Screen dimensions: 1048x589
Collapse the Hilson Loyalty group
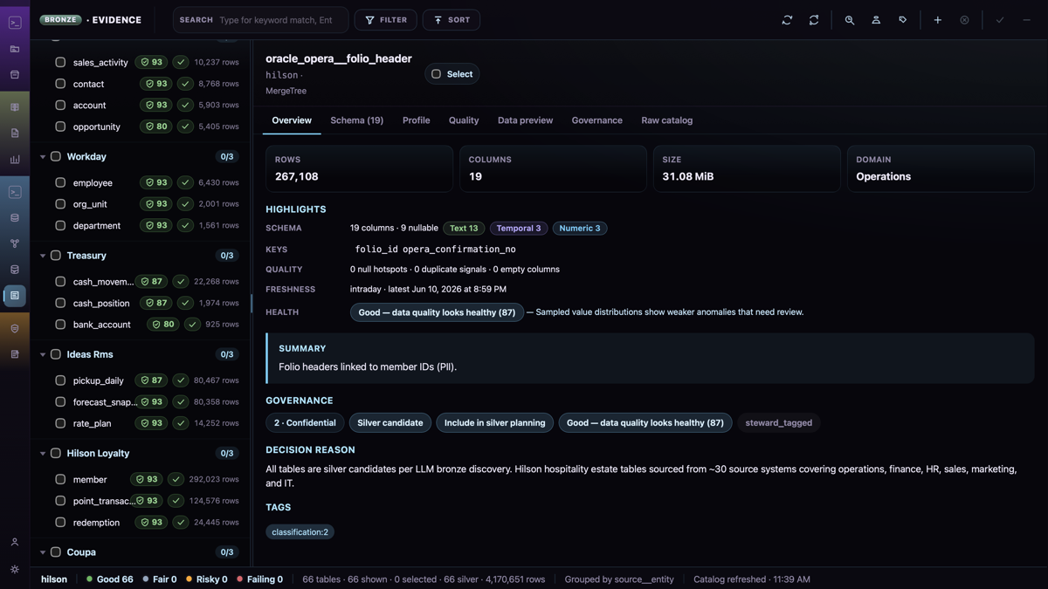click(x=43, y=454)
